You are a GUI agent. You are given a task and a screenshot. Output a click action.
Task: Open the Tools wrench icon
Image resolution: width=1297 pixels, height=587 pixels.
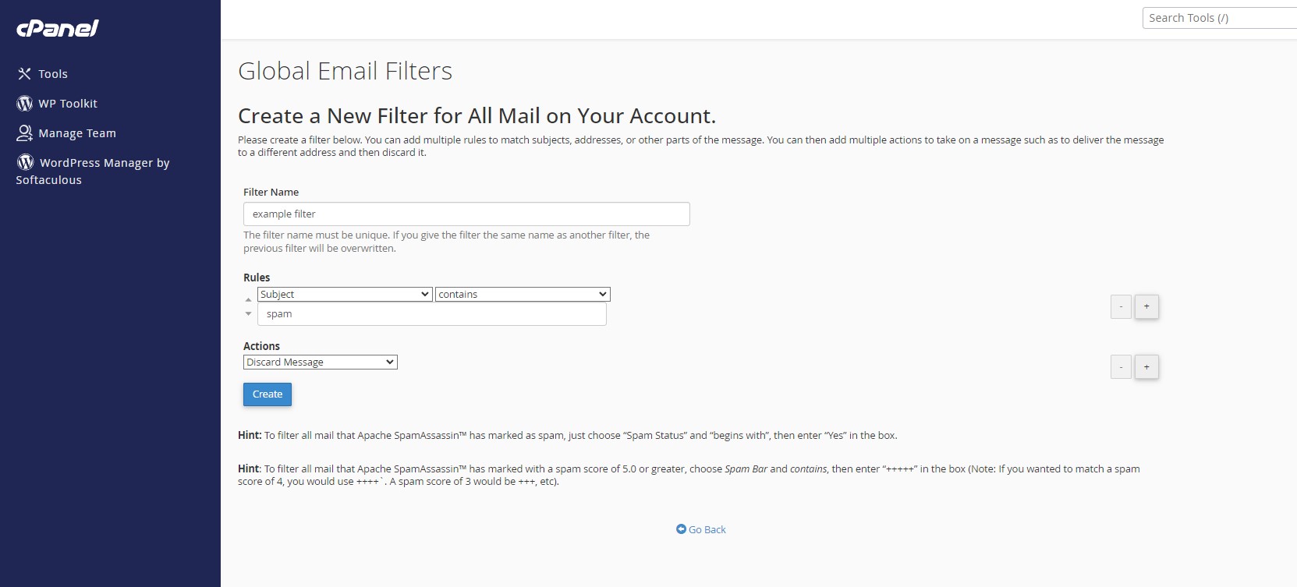tap(24, 73)
